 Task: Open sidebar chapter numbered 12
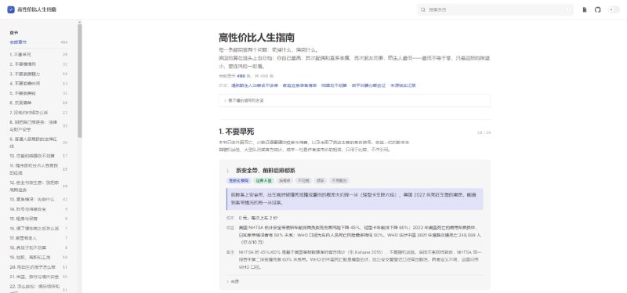pyautogui.click(x=38, y=186)
